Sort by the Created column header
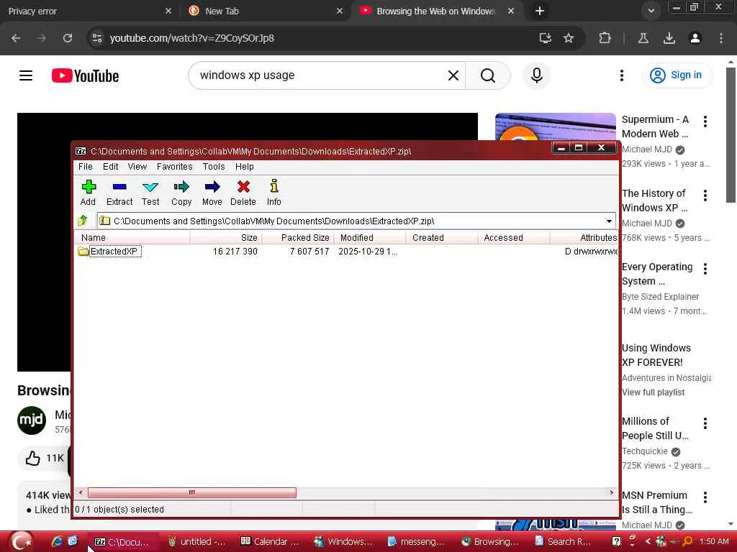Screen dimensions: 737x552 coord(441,237)
